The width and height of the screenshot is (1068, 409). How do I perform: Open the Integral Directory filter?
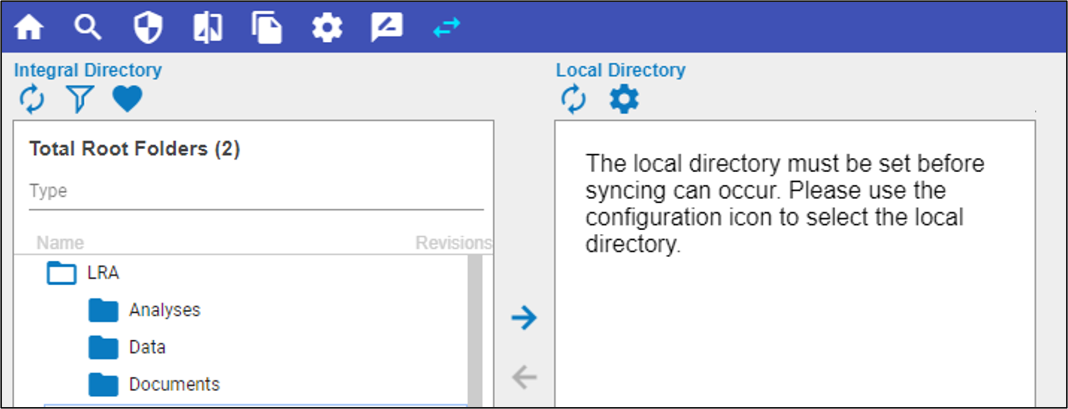coord(80,99)
